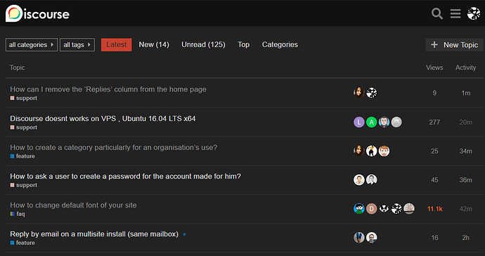Sort by the Views column header

point(434,68)
